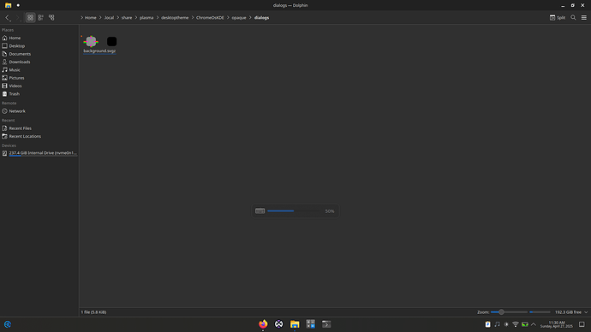Open Network under Remote
Viewport: 591px width, 332px height.
coord(39,111)
